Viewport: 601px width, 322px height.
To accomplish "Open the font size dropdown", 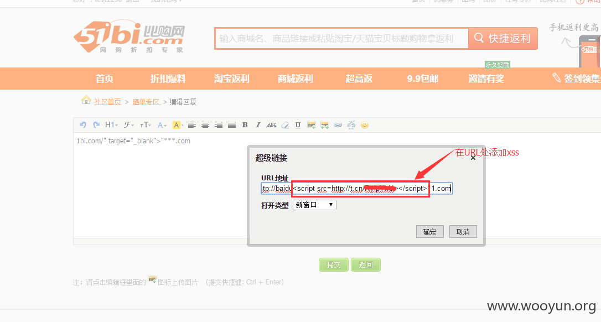I will point(146,125).
